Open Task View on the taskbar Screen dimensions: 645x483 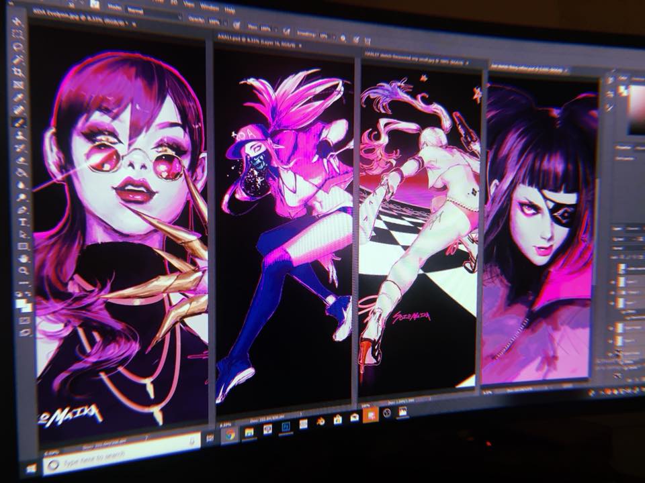coord(210,438)
